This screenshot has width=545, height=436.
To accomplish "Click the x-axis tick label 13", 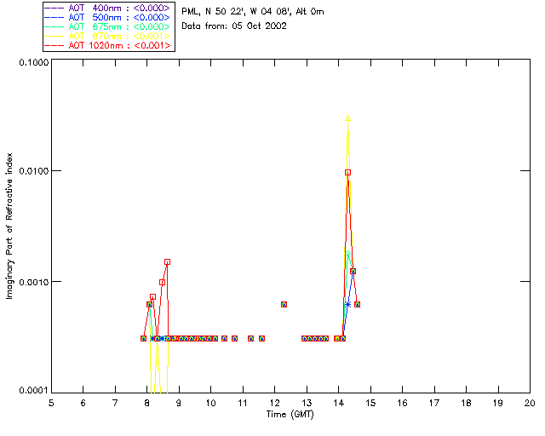I will (307, 403).
